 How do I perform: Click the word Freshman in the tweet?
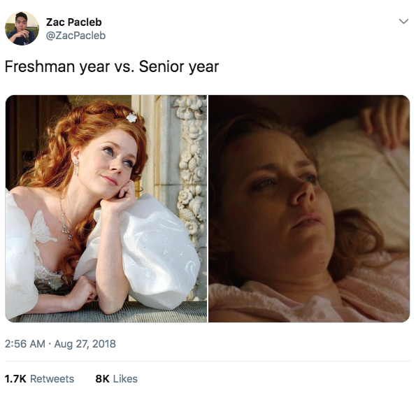(x=40, y=66)
